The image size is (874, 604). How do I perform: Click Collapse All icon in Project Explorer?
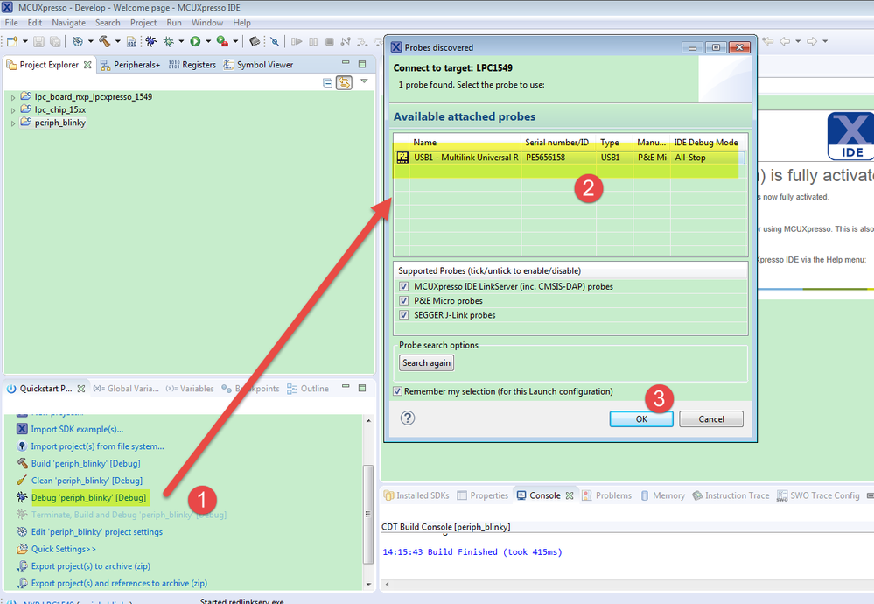(328, 83)
